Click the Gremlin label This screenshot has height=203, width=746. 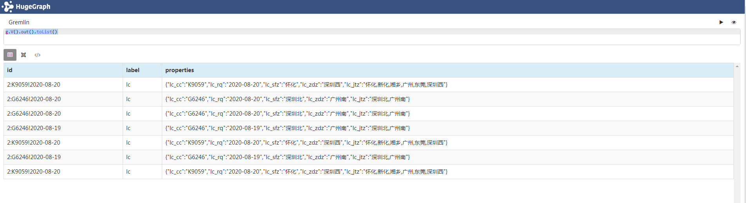[19, 22]
